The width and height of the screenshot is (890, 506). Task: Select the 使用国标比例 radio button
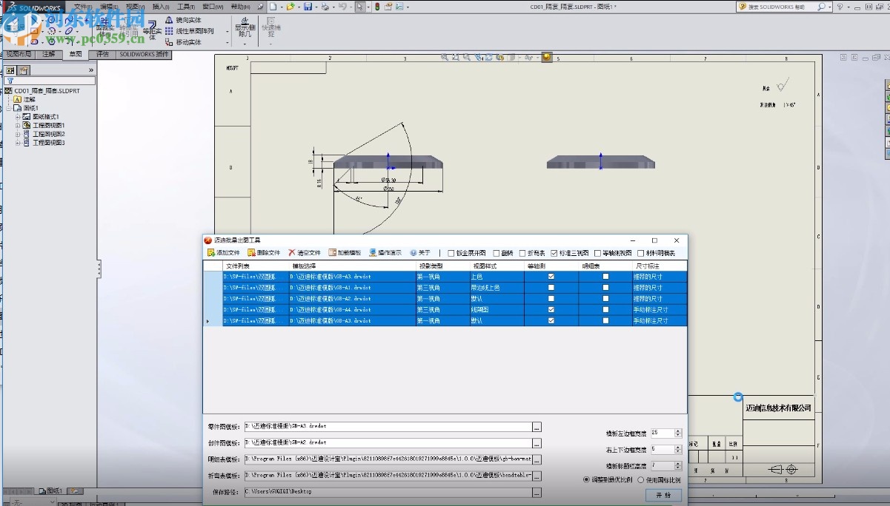641,480
